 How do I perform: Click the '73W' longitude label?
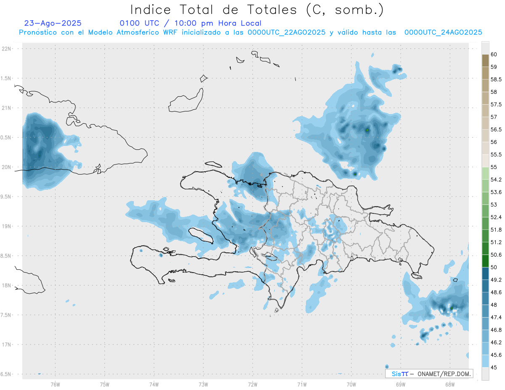coord(203,384)
